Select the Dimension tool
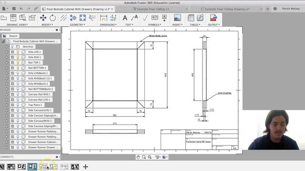 click(x=104, y=18)
